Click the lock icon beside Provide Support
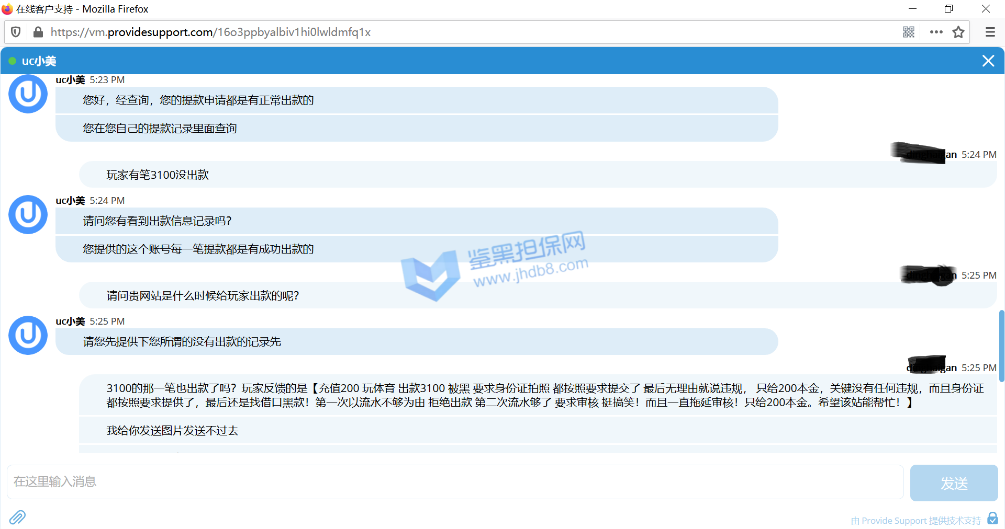 pos(992,518)
